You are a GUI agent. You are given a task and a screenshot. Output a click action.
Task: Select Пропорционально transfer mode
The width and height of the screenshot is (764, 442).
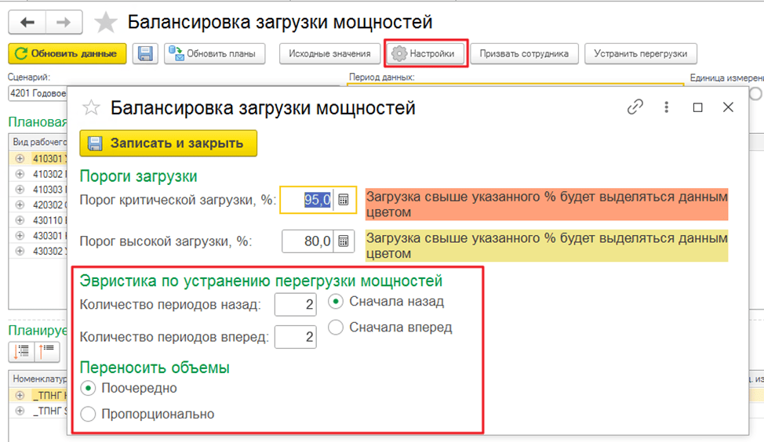coord(88,415)
